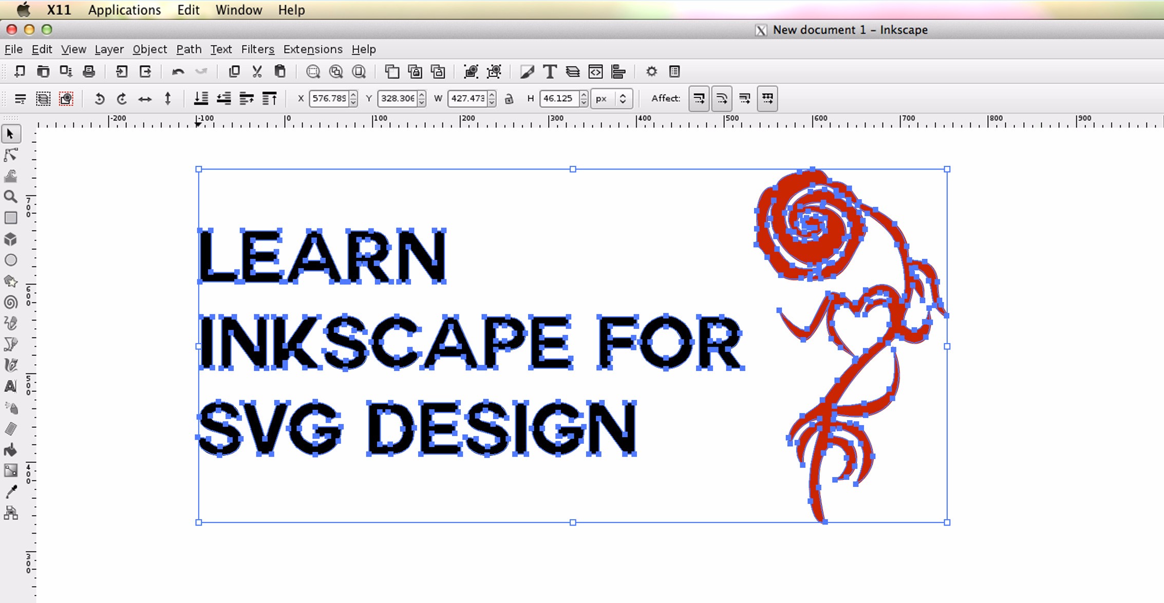Choose the Tweak objects tool
Screen dimensions: 1164x603
[x=11, y=176]
